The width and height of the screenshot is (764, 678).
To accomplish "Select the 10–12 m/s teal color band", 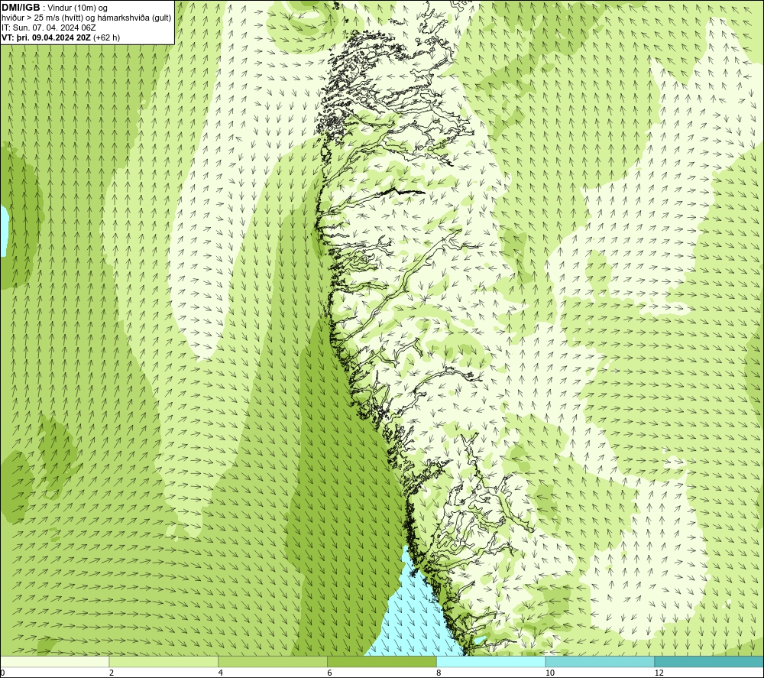I will tap(601, 661).
